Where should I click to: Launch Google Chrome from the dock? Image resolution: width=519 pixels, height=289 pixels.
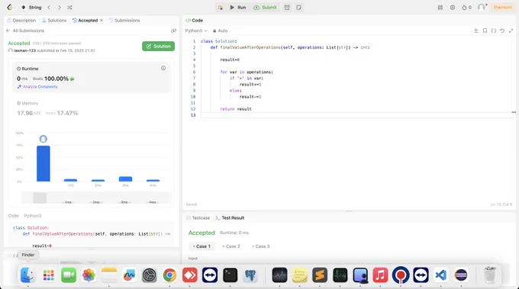coord(169,275)
